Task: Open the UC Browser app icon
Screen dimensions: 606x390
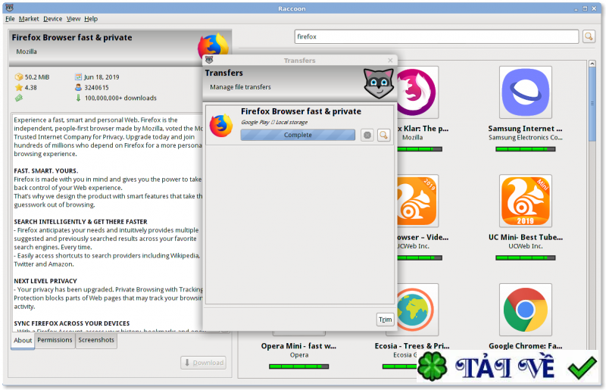Action: pos(417,201)
